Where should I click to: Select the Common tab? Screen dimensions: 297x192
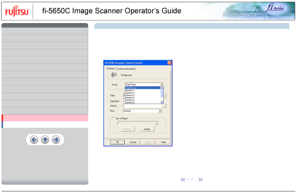click(111, 68)
